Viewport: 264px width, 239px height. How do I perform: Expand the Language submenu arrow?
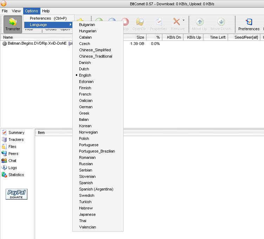70,25
